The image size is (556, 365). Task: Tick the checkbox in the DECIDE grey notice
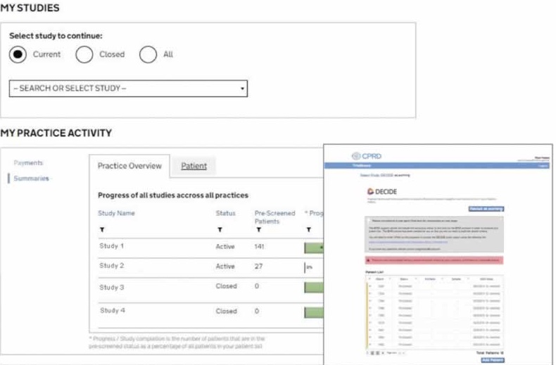pos(371,220)
